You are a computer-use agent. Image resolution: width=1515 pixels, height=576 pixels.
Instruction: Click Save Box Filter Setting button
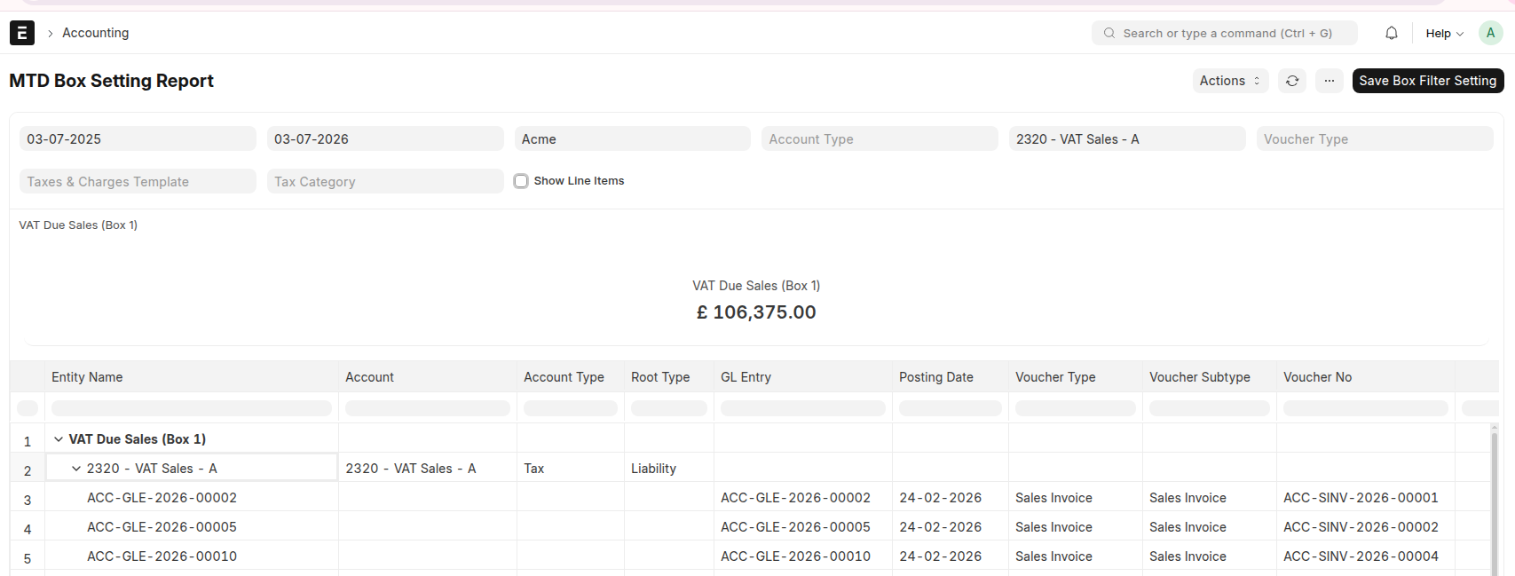(1428, 81)
